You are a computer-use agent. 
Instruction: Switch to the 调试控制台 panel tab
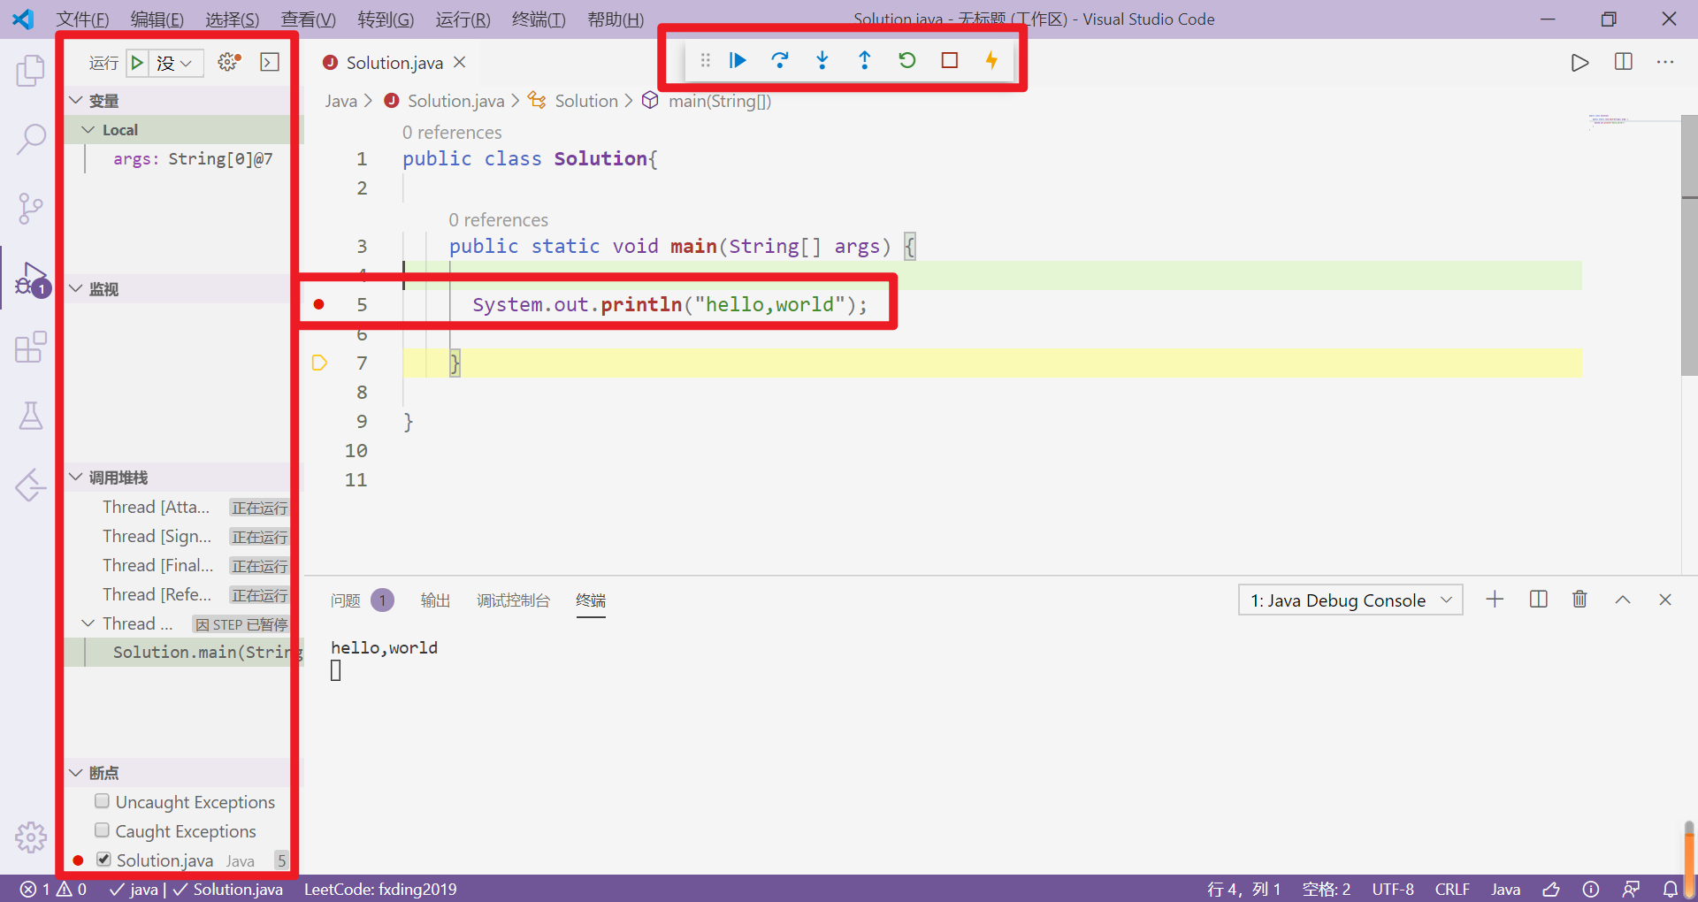click(513, 600)
